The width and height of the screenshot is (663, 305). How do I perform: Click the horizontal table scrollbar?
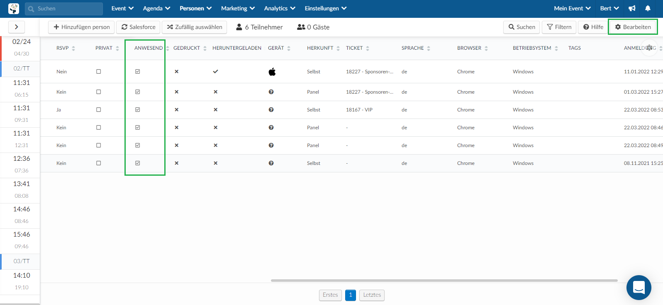pyautogui.click(x=444, y=281)
